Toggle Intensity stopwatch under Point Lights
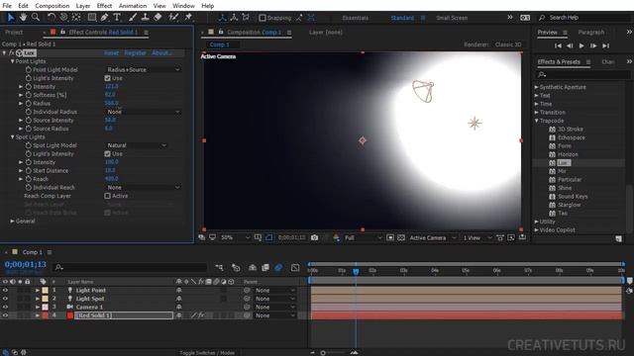Screen dimensions: 634x356 29,87
